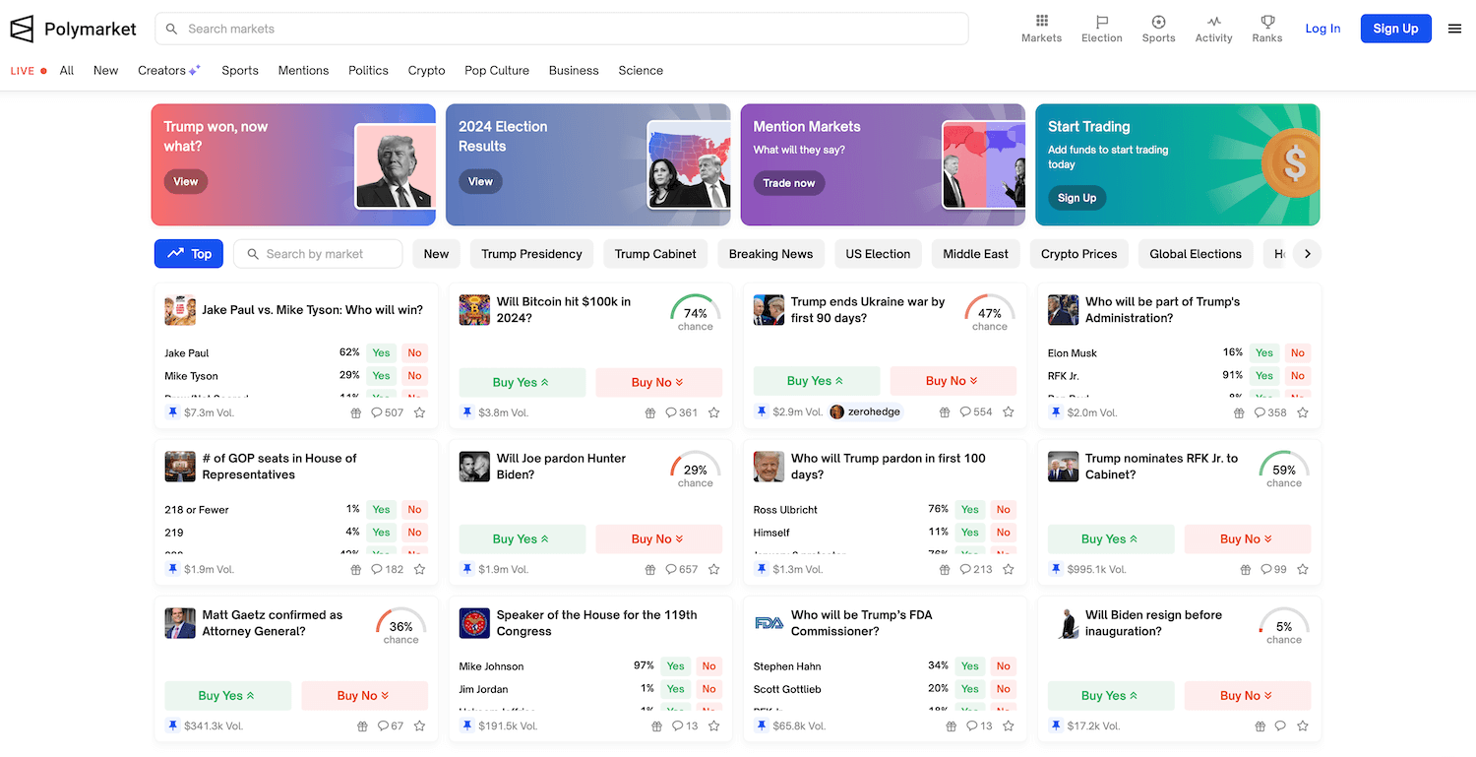
Task: Expand Buy Yes on Bitcoin $100k market
Action: pos(523,382)
